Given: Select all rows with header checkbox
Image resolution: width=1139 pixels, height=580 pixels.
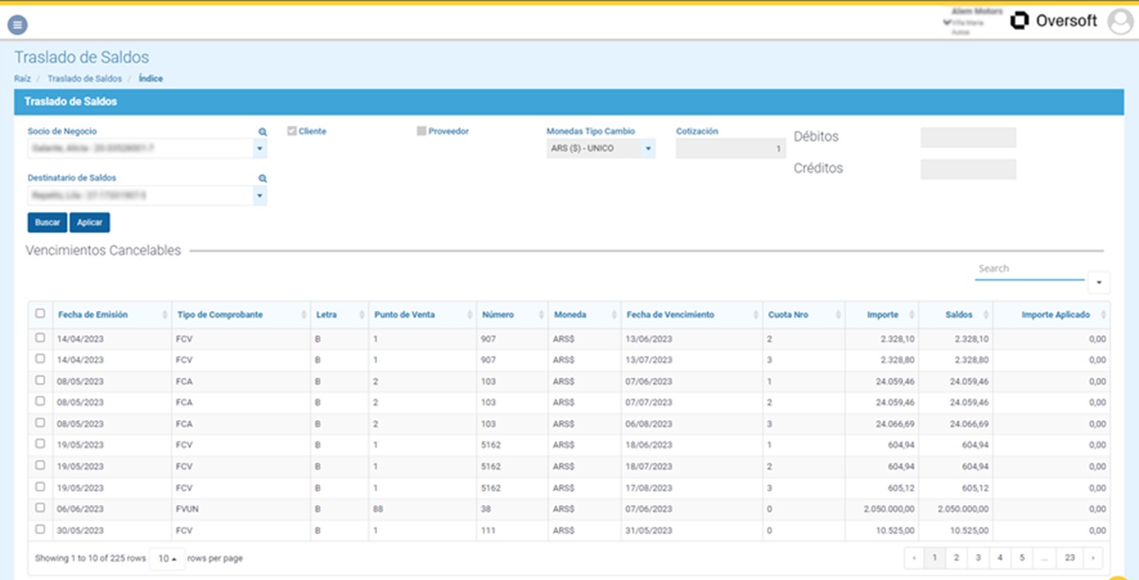Looking at the screenshot, I should click(40, 314).
